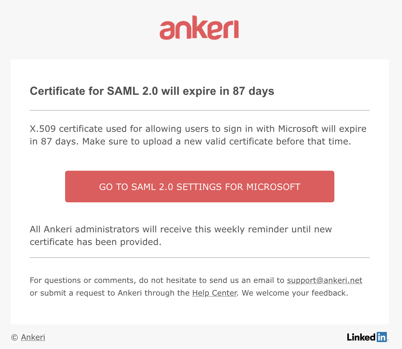The width and height of the screenshot is (402, 349).
Task: Go to SAML 2.0 settings for Microsoft
Action: [x=199, y=187]
